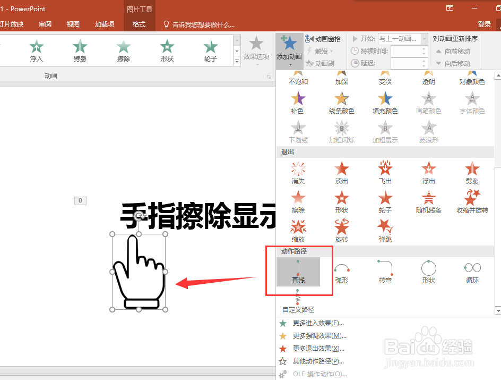Viewport: 501px width, 380px height.
Task: Choose the 收缩并旋转 exit effect
Action: pyautogui.click(x=472, y=202)
